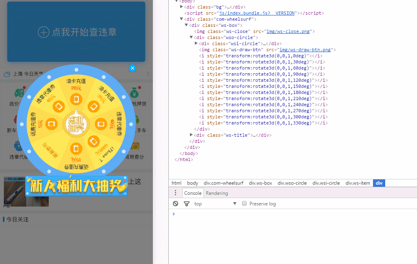Expand the div class bg node
The height and width of the screenshot is (264, 417).
(x=181, y=7)
